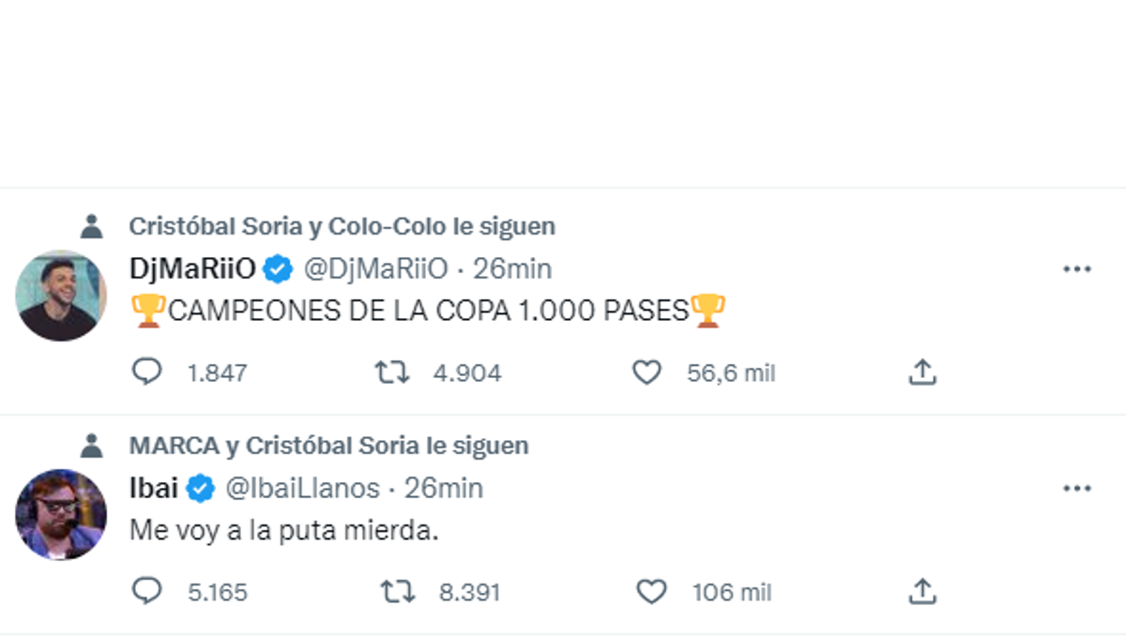Image resolution: width=1126 pixels, height=637 pixels.
Task: Open the @IbaiLlanos handle link
Action: click(302, 489)
